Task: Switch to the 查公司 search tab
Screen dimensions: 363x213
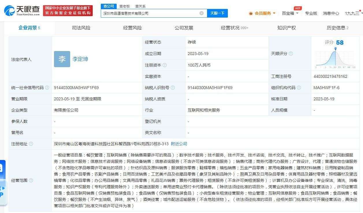Action: pos(109,6)
